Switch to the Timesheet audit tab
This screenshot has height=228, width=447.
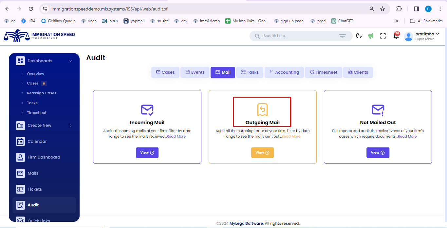pos(324,72)
